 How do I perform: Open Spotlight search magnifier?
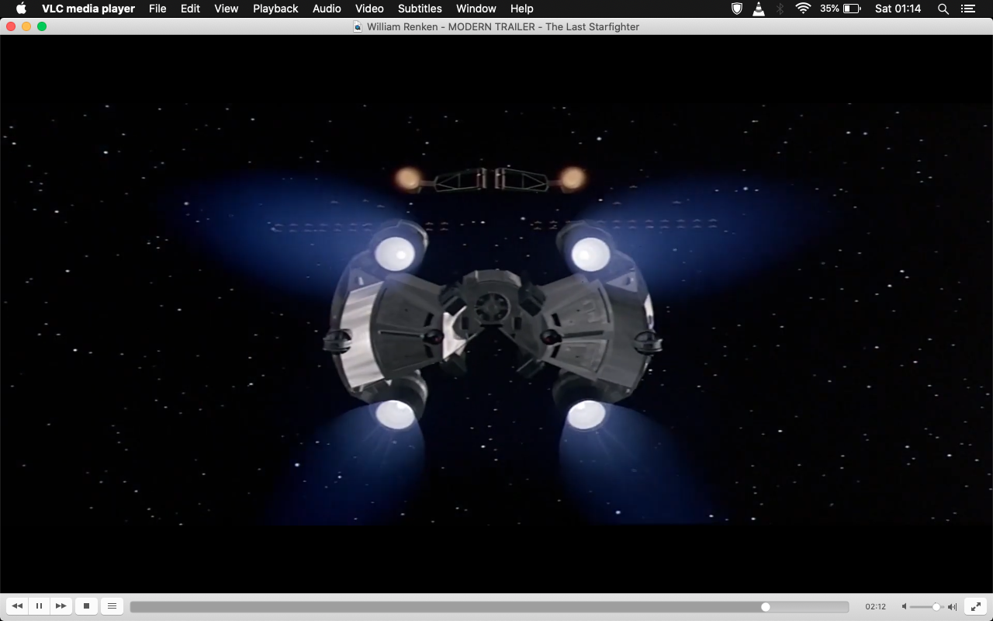(x=943, y=9)
